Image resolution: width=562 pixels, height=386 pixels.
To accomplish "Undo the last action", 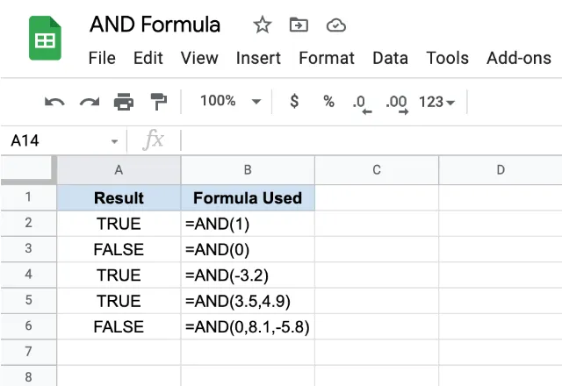I will tap(54, 102).
